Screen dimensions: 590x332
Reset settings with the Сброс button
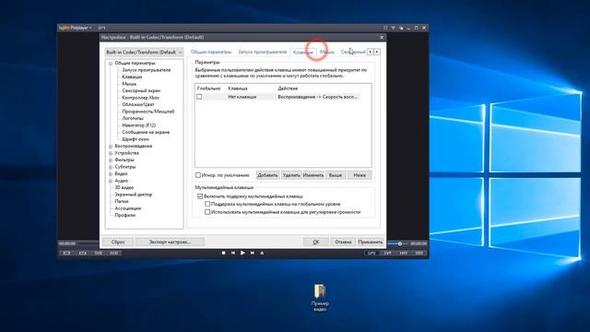118,242
